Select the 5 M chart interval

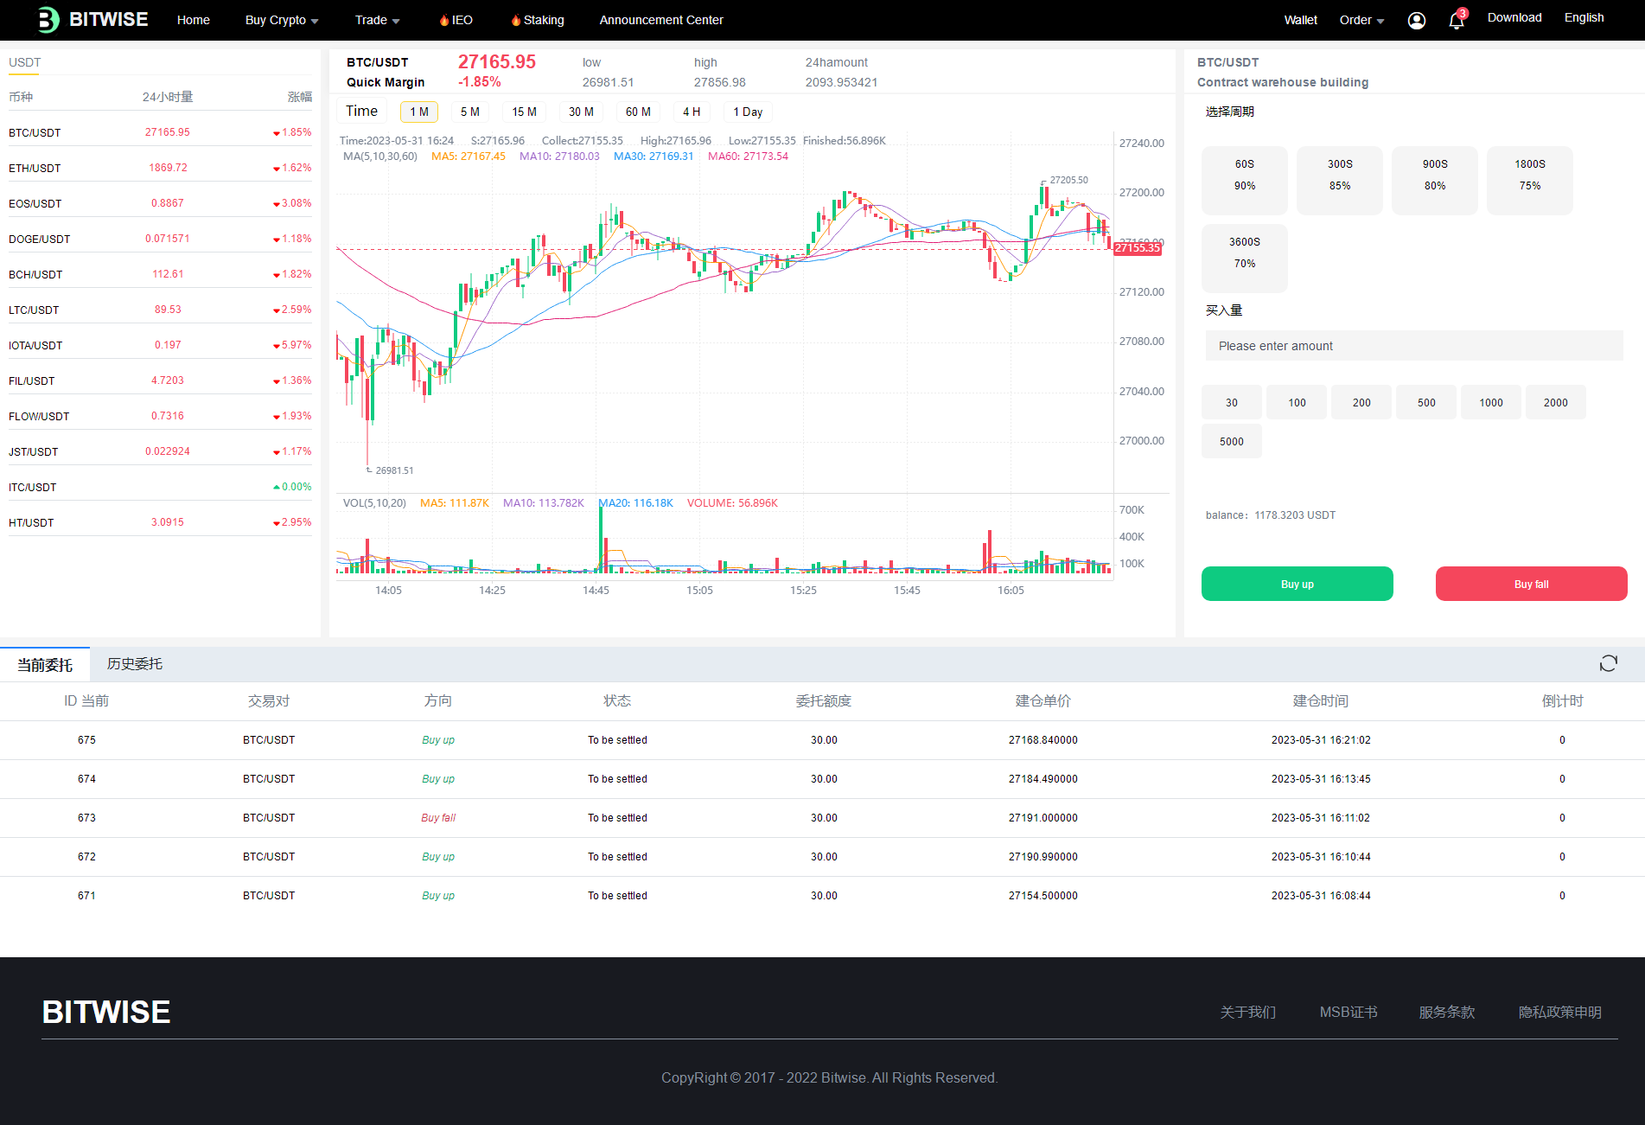(470, 112)
